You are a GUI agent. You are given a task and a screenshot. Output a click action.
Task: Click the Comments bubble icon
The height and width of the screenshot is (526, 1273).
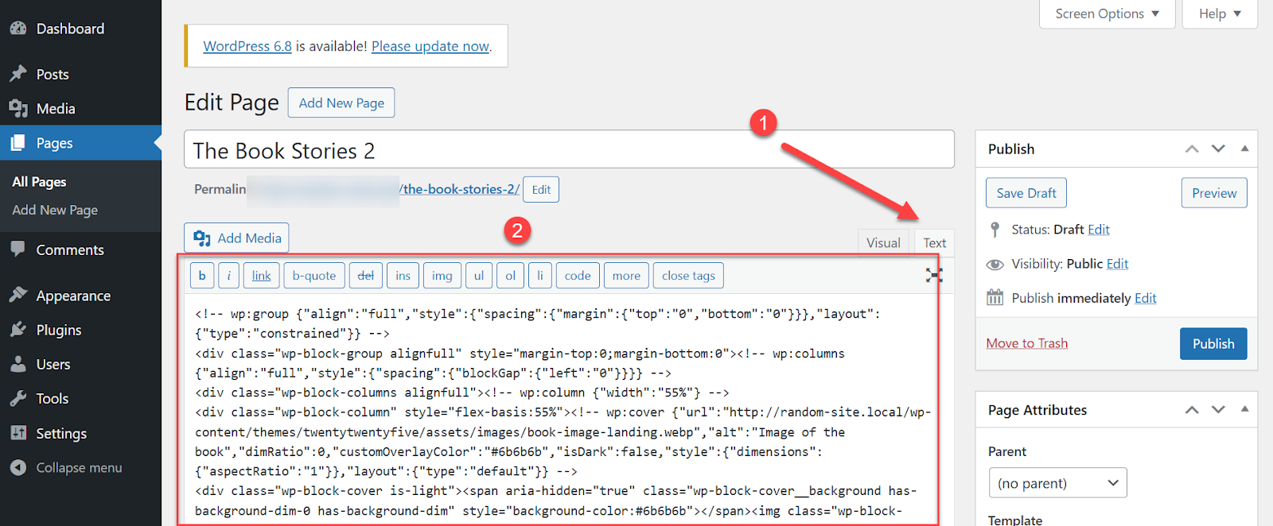(x=18, y=249)
